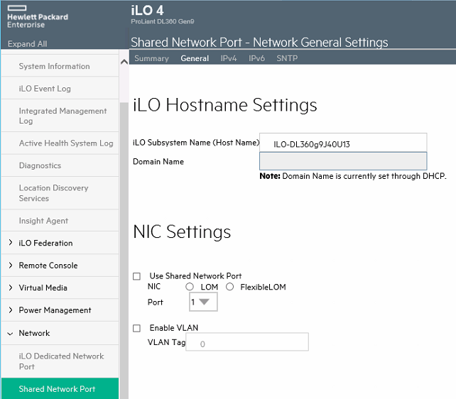Open Location Discovery Services

coord(60,193)
